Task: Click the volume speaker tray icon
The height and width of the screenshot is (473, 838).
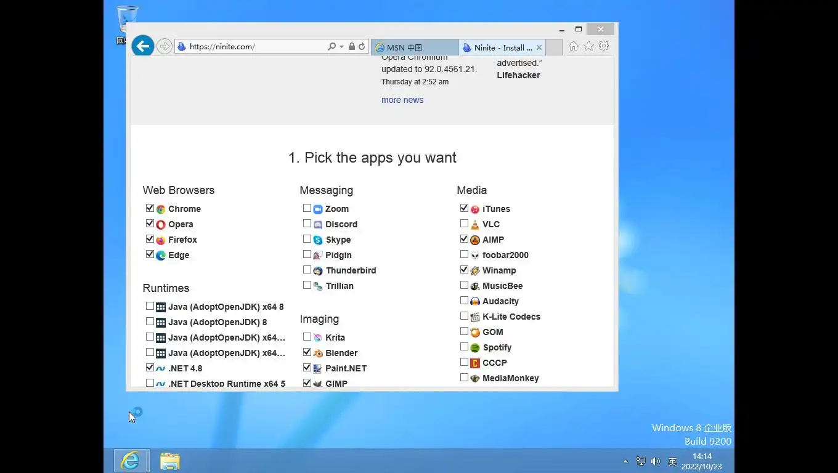Action: coord(655,461)
